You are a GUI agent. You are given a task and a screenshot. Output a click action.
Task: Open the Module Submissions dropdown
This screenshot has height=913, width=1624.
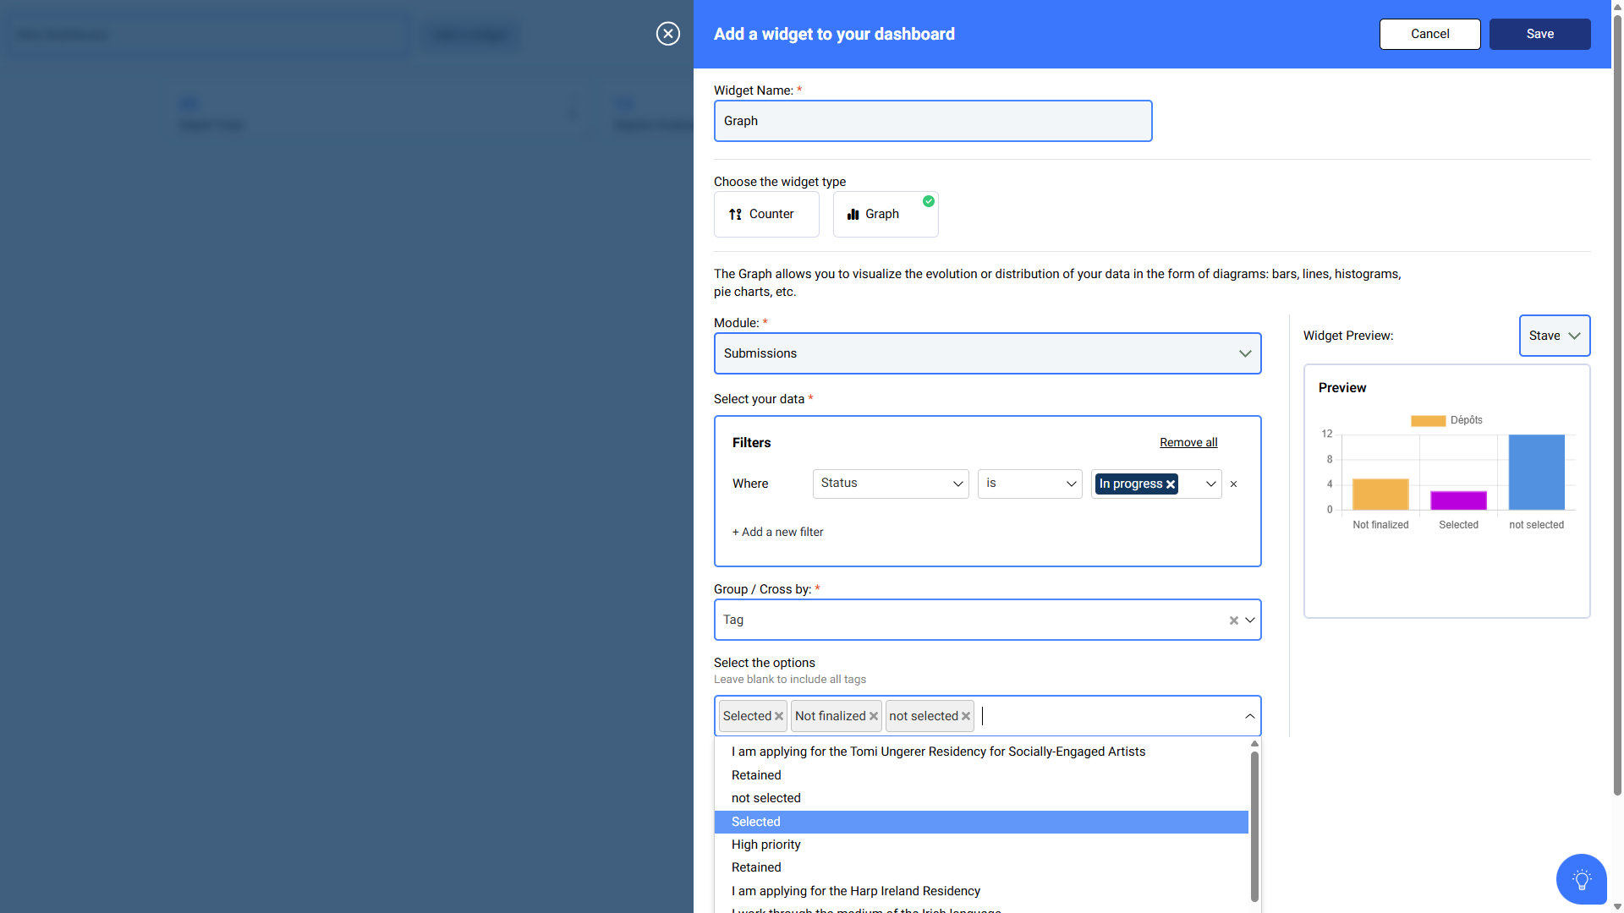(x=987, y=353)
